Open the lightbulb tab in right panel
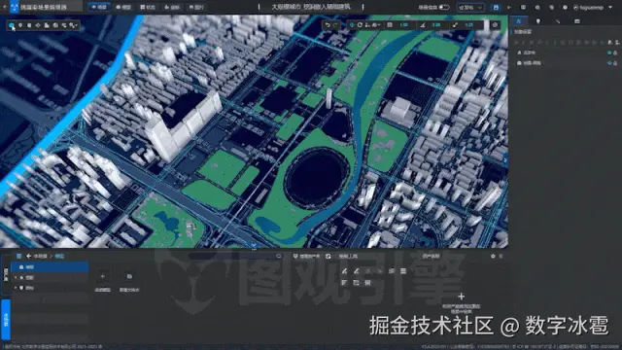 click(538, 21)
